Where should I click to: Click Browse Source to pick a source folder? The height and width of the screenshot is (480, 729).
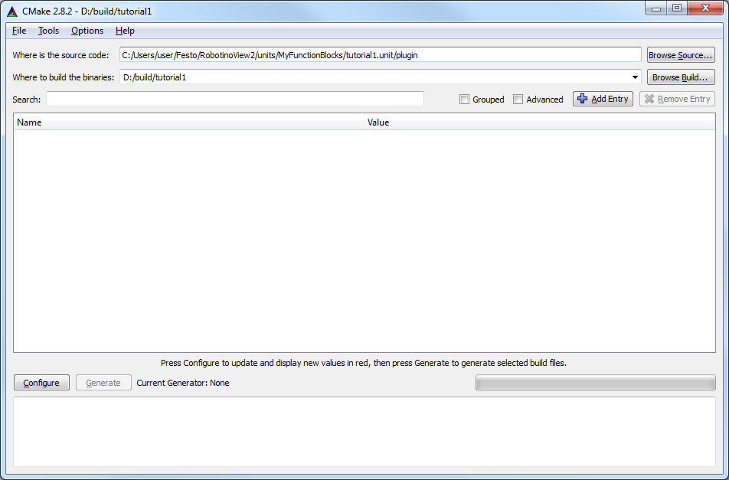click(681, 54)
